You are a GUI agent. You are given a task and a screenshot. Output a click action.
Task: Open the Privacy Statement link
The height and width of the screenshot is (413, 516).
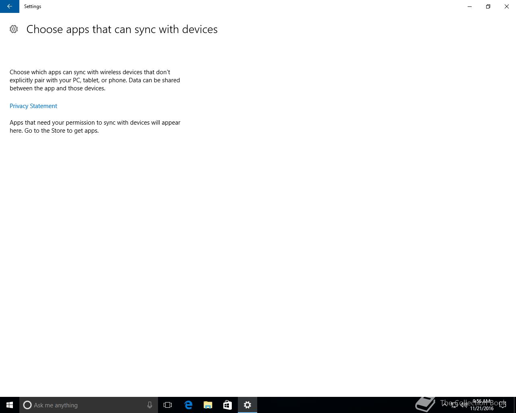pos(33,106)
